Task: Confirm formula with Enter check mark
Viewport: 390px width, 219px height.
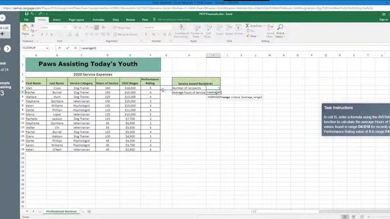Action: pos(68,48)
